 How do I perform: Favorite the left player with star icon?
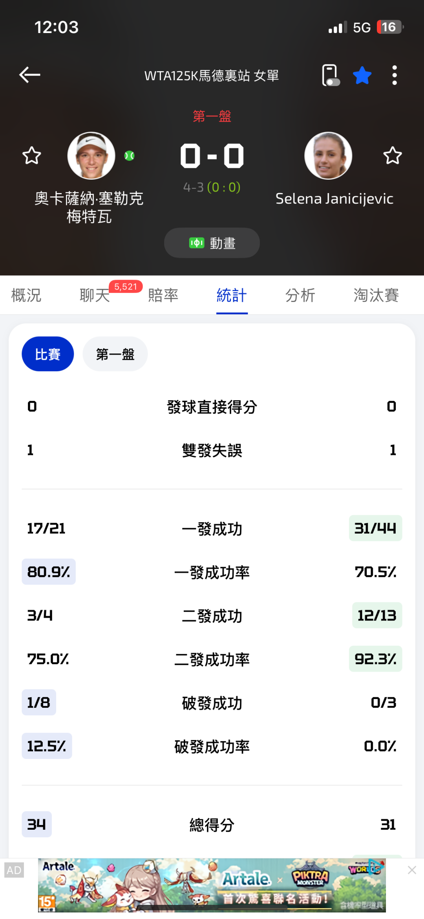click(x=32, y=156)
